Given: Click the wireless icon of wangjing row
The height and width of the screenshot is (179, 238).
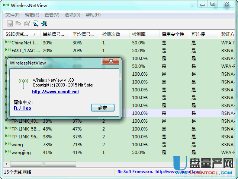Looking at the screenshot, I should (x=8, y=152).
